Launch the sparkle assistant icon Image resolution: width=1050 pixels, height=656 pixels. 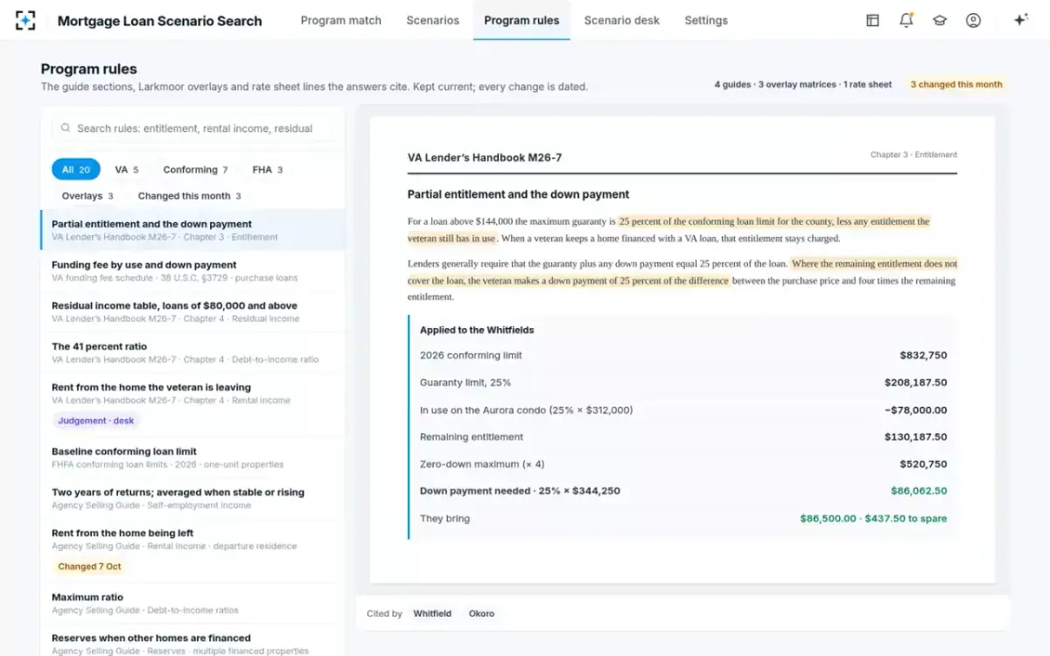(1020, 20)
